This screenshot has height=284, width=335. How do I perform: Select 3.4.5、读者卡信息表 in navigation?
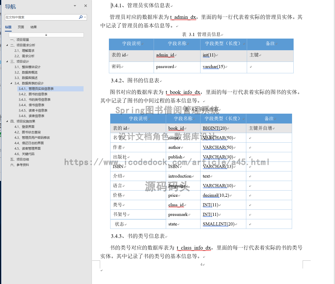click(33, 111)
